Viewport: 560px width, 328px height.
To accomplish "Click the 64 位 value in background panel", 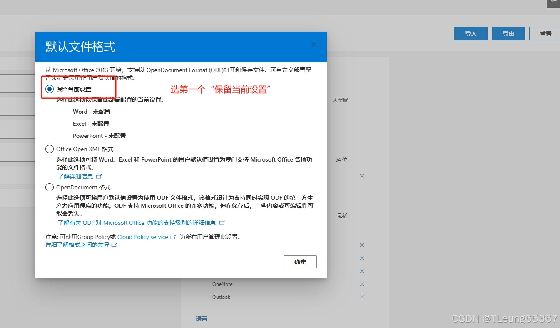I will (341, 160).
